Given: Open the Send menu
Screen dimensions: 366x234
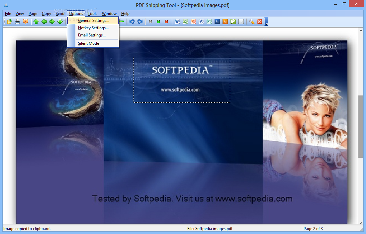Looking at the screenshot, I should [x=60, y=14].
